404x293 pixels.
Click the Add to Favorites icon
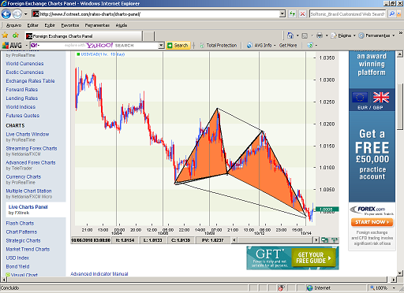(x=16, y=35)
